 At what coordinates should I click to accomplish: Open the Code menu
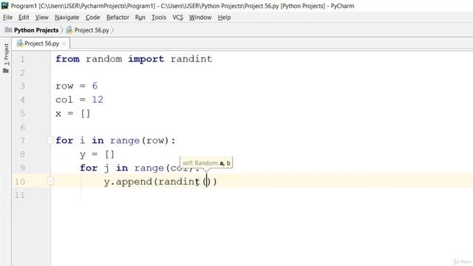coord(92,18)
